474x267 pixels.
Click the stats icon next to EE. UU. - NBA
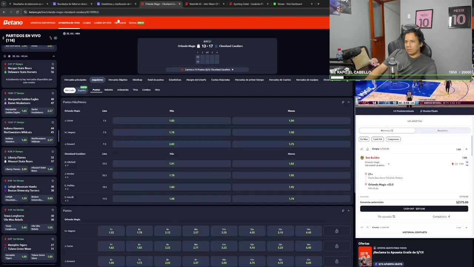click(x=64, y=33)
